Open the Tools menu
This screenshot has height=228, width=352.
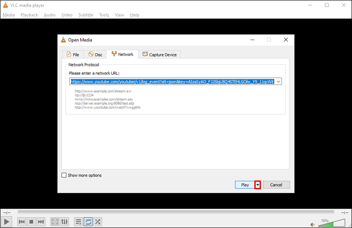(x=104, y=15)
